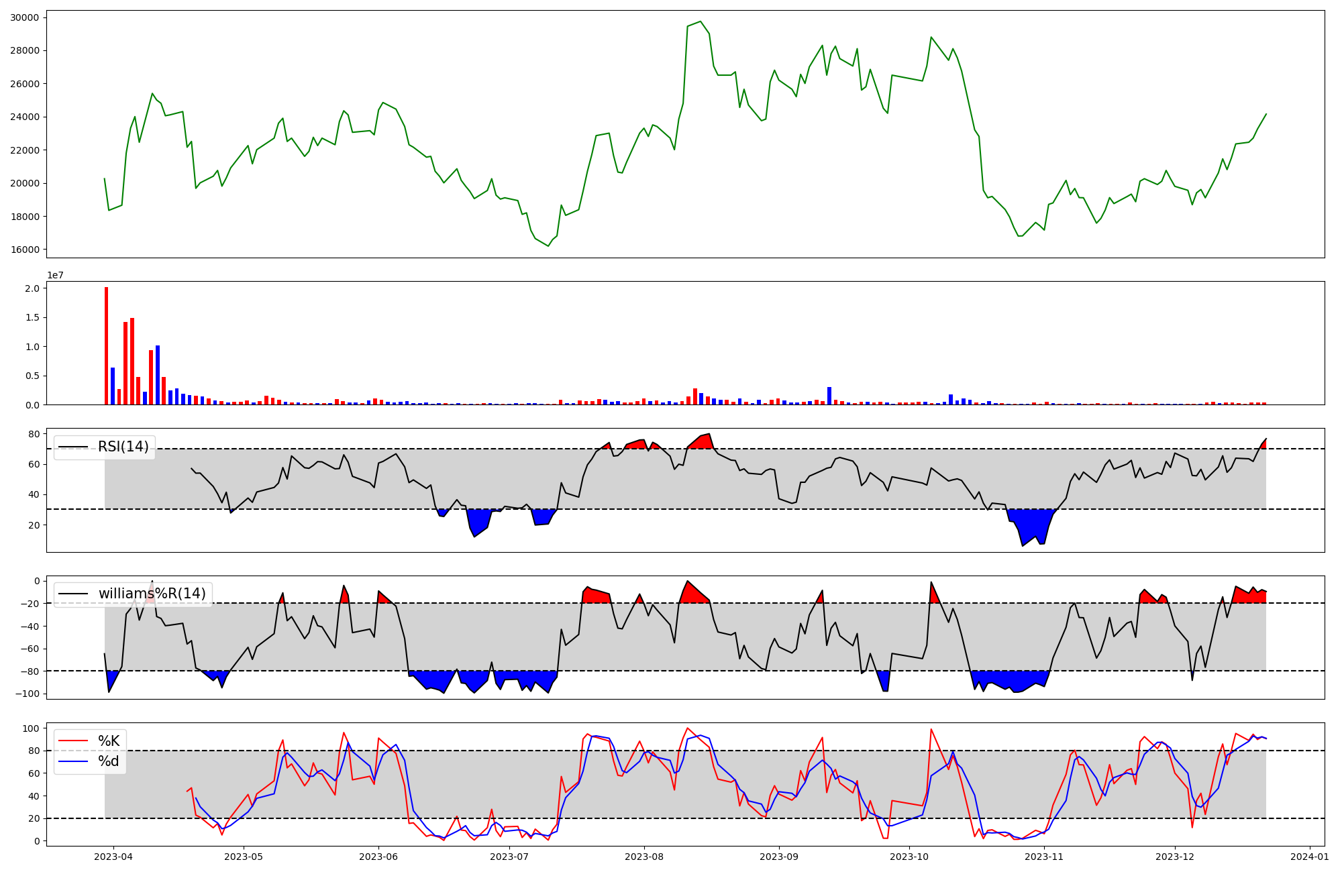Click the 100 tick on stochastic axis
The height and width of the screenshot is (872, 1342).
[32, 728]
